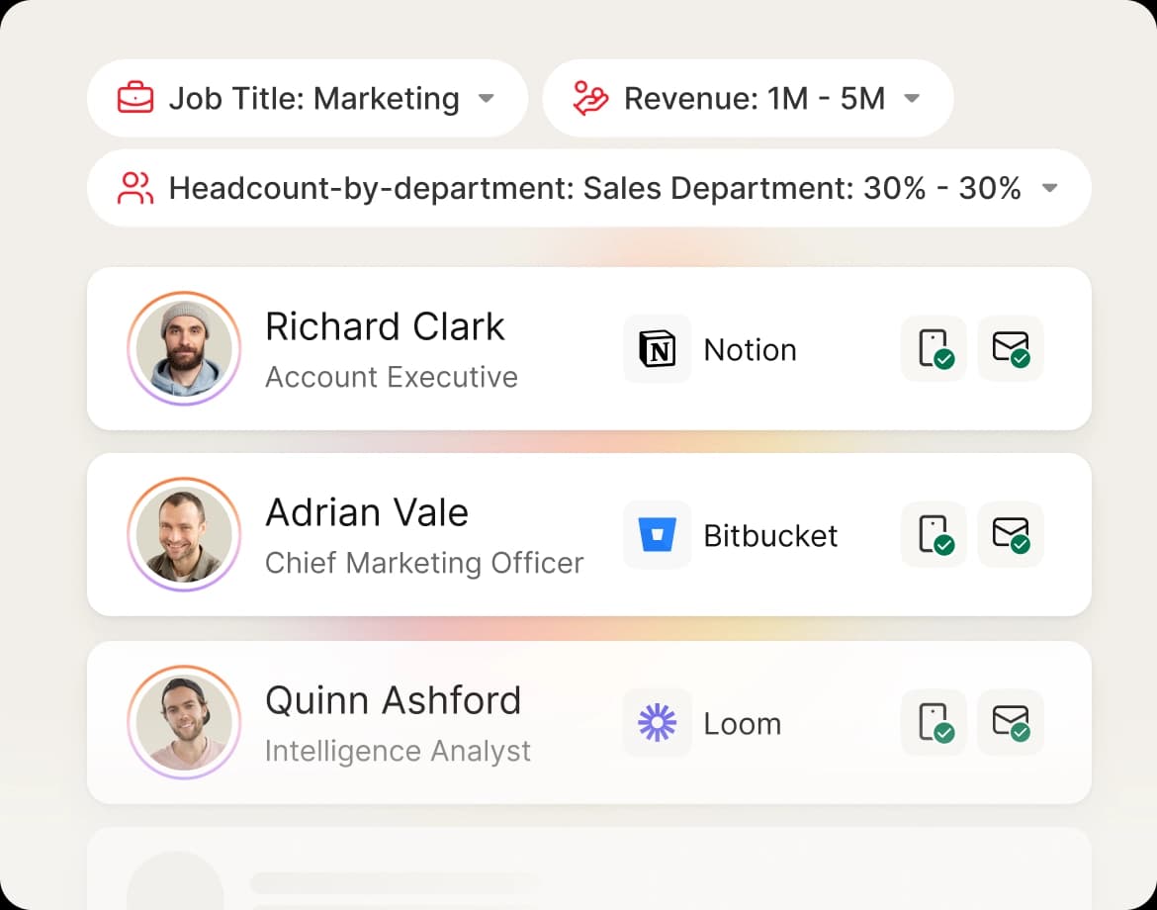
Task: Click Quinn Ashford's verified email icon
Action: point(1011,723)
